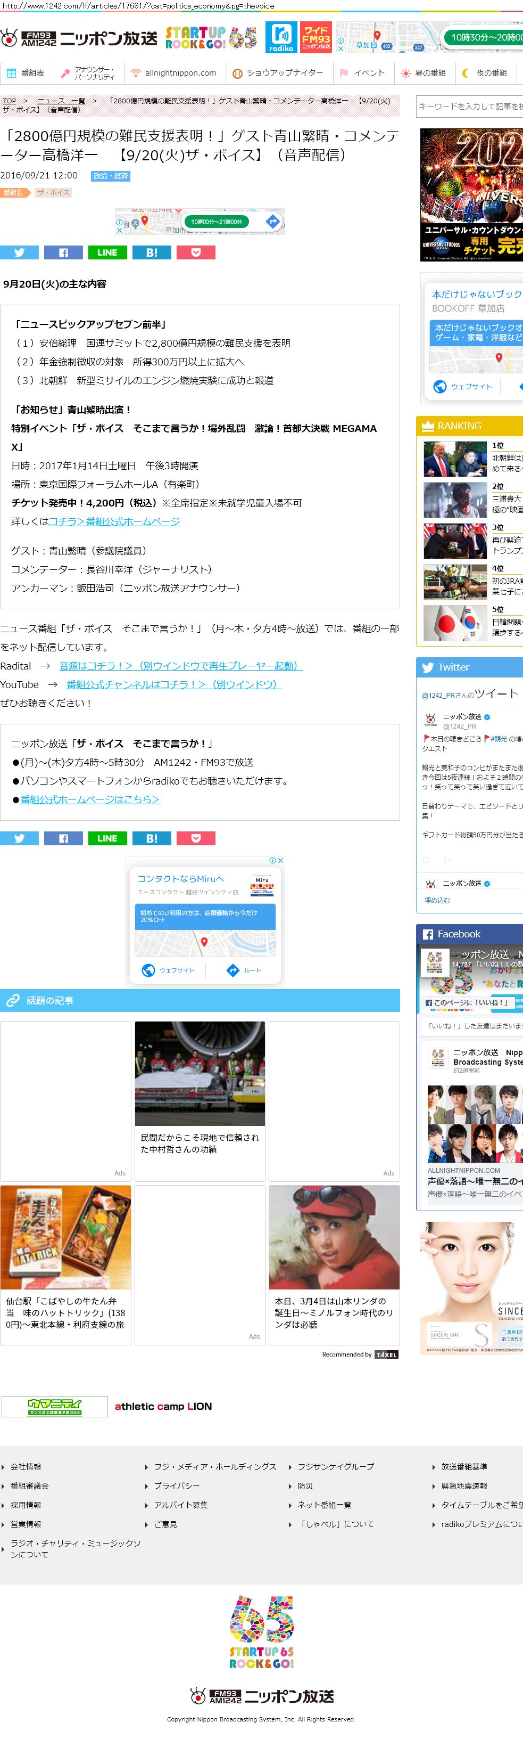Select the イベント navigation tab
The image size is (523, 1739).
363,73
